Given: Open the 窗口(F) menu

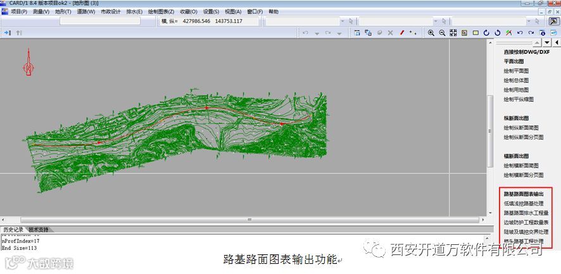Looking at the screenshot, I should pyautogui.click(x=255, y=11).
